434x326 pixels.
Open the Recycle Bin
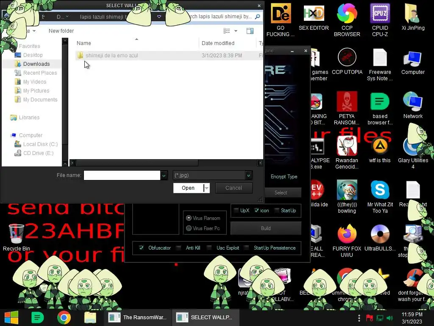coord(17,238)
